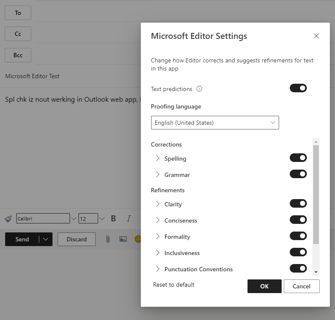Expand the Spelling options

click(157, 158)
